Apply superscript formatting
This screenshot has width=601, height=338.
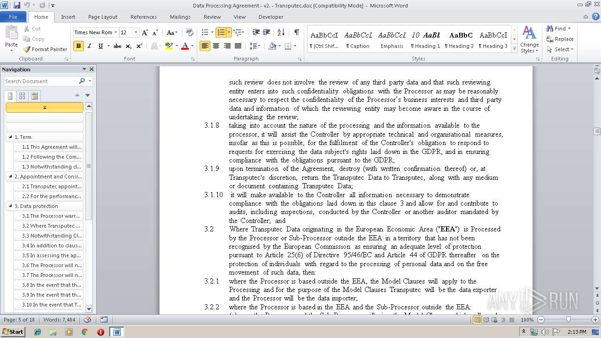coord(139,46)
